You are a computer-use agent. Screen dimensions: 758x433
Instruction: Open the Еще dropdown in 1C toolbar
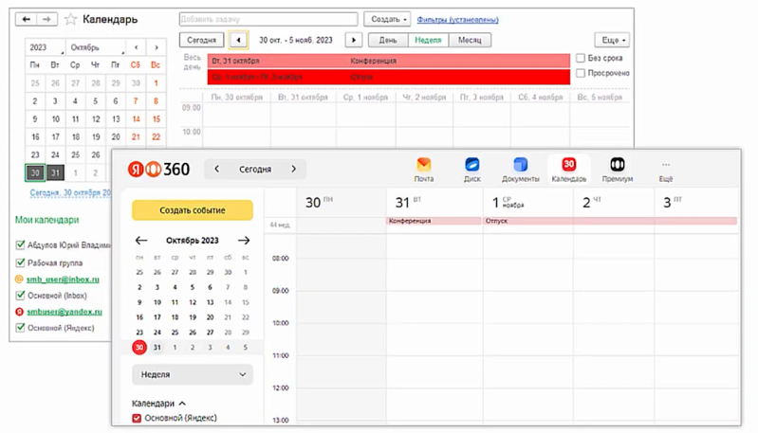[x=612, y=40]
